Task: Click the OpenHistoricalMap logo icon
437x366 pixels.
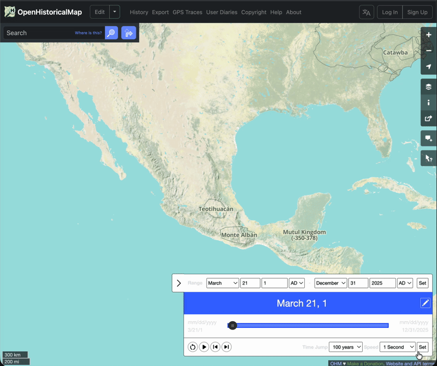Action: [x=10, y=11]
